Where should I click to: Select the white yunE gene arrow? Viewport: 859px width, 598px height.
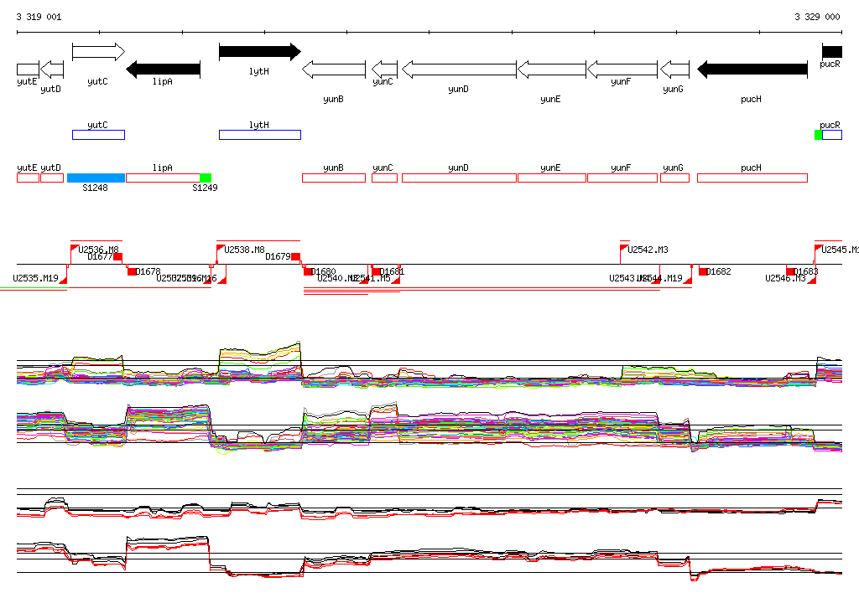point(551,69)
